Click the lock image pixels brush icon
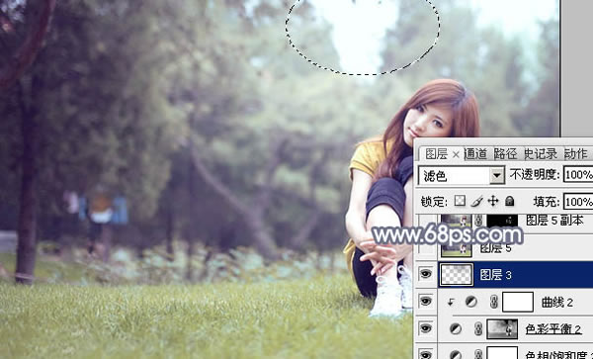The height and width of the screenshot is (359, 593). point(477,201)
